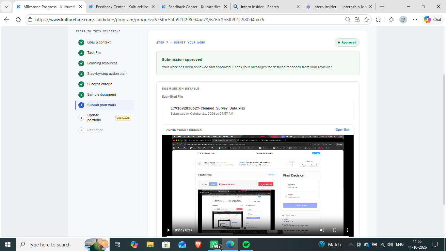The image size is (446, 251).
Task: Open the browser extensions menu
Action: [378, 20]
